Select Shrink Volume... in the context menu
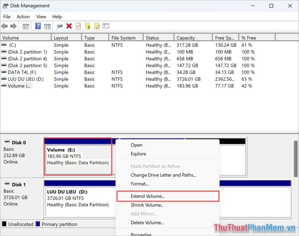299x236 pixels. tap(147, 205)
